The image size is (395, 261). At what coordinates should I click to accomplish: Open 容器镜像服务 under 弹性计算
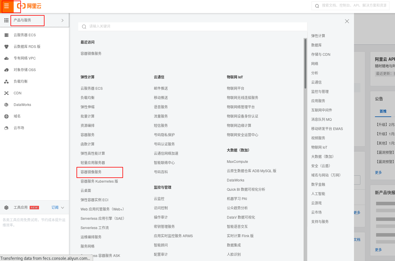click(91, 172)
